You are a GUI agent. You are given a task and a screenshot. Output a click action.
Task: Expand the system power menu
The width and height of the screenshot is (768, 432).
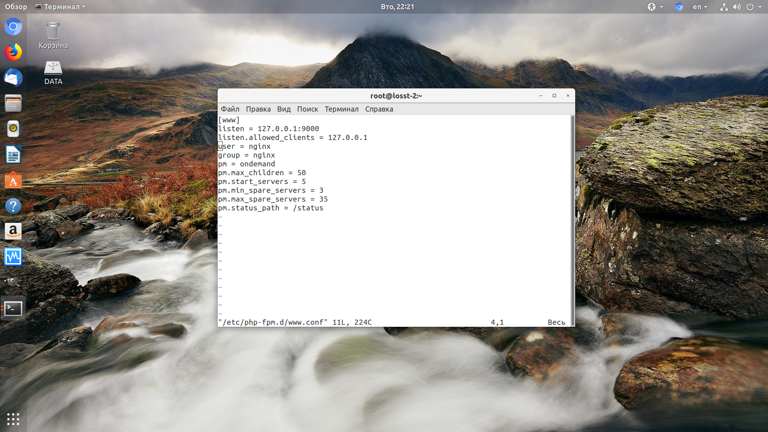[754, 7]
